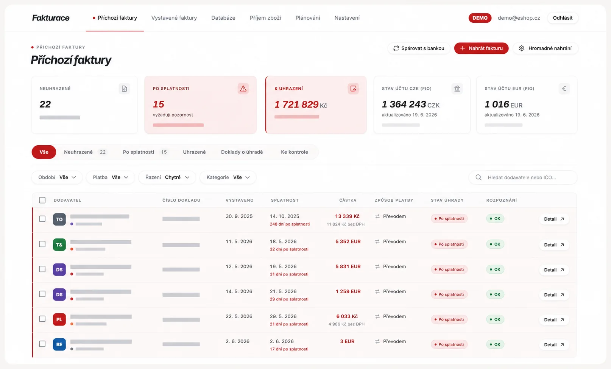Click the wallet icon in K uhrazení card
This screenshot has width=611, height=369.
[x=353, y=89]
